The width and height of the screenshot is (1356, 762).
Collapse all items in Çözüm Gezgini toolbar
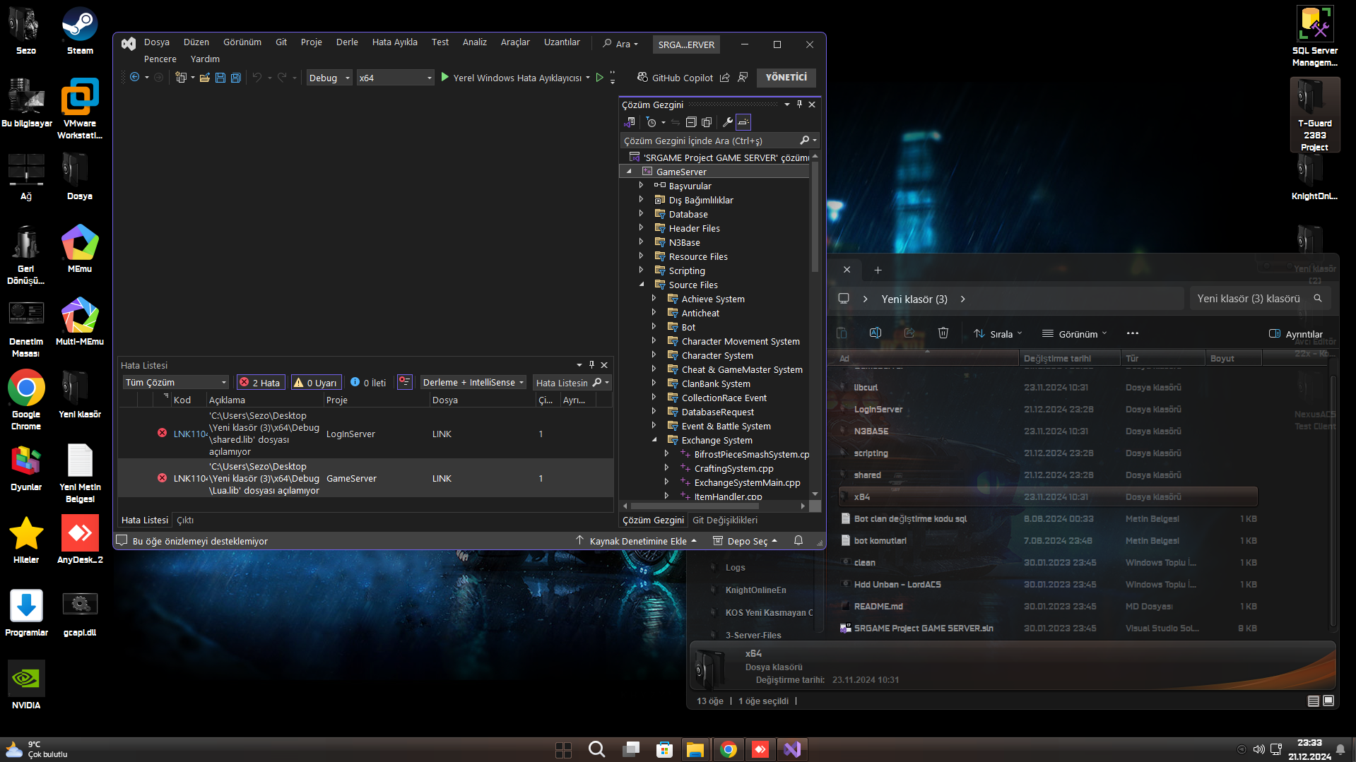click(x=691, y=122)
